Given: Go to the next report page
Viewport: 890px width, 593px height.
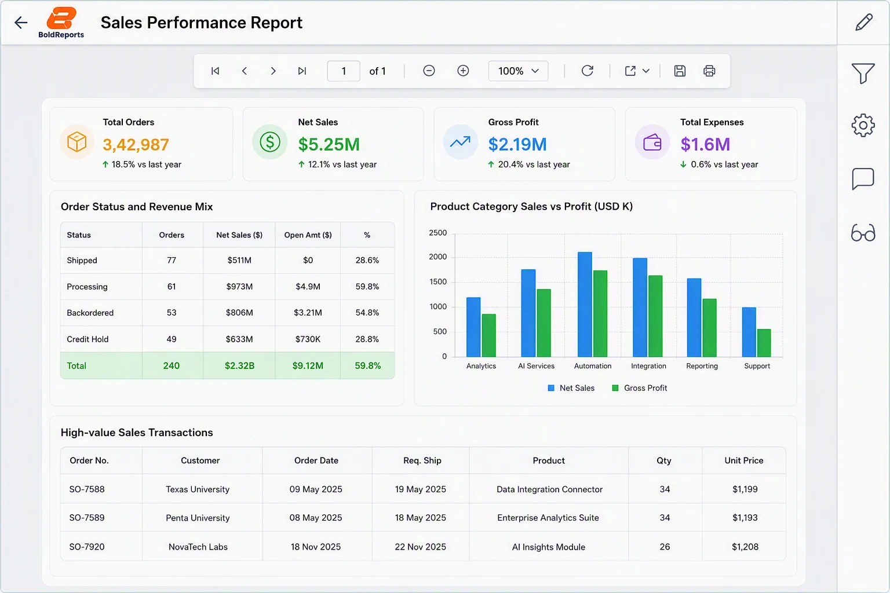Looking at the screenshot, I should pyautogui.click(x=273, y=71).
